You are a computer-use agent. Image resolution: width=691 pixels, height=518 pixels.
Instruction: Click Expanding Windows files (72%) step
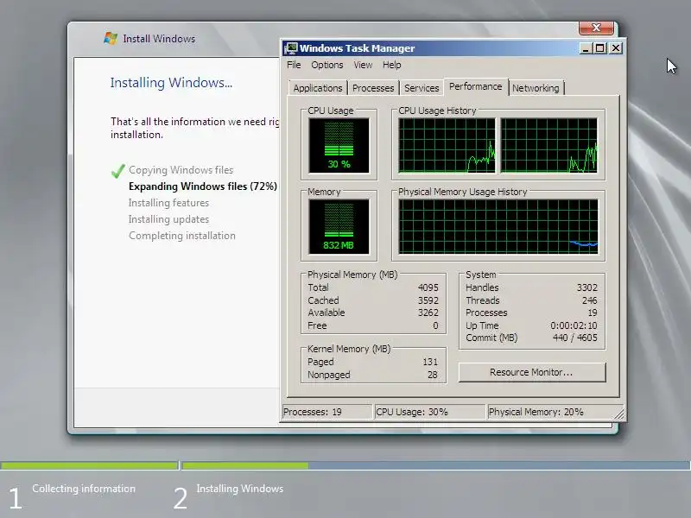click(x=203, y=186)
